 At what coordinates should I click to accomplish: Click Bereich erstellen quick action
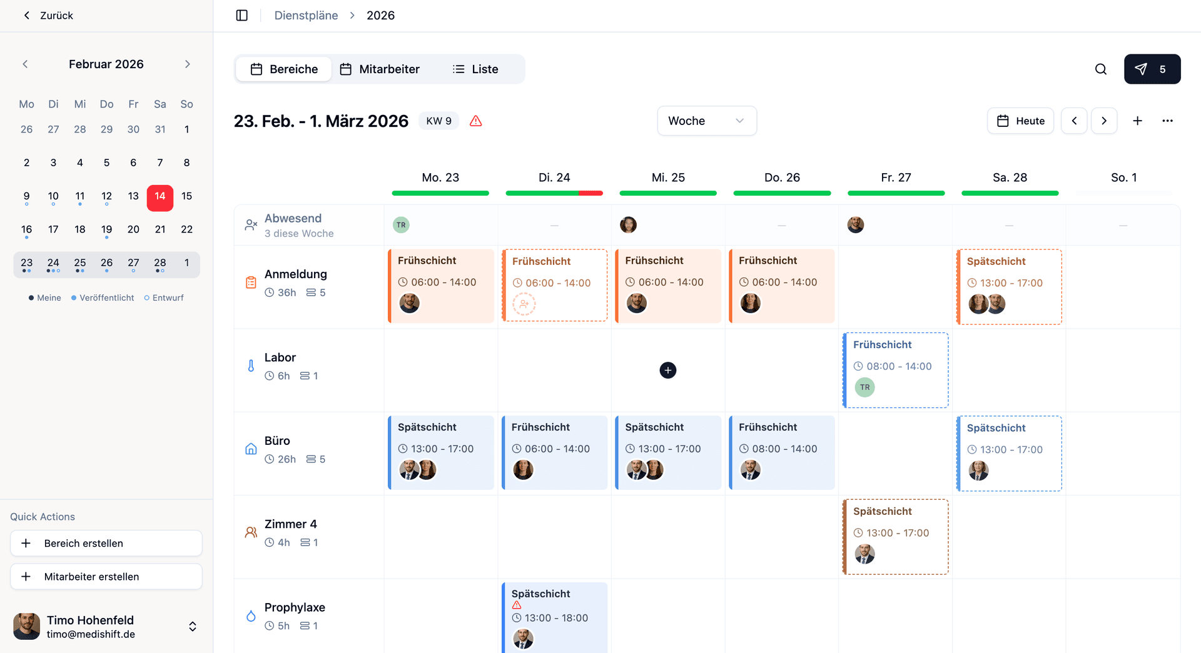pyautogui.click(x=106, y=543)
